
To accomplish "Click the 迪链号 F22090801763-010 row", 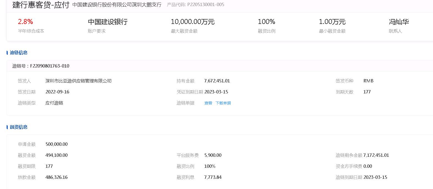I will [41, 66].
